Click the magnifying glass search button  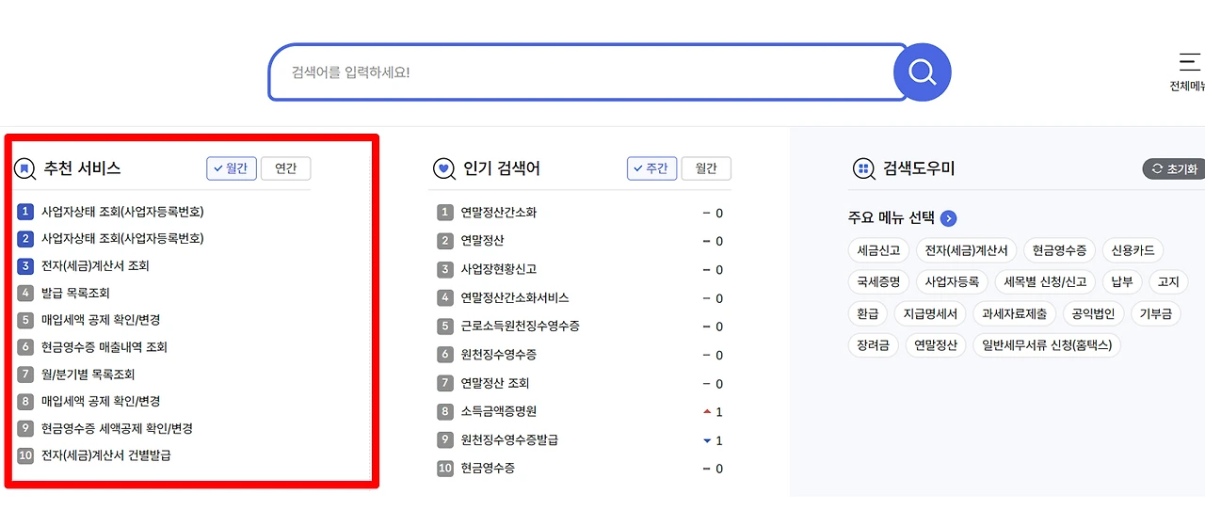click(922, 72)
